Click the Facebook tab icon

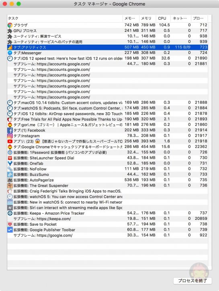10,130
